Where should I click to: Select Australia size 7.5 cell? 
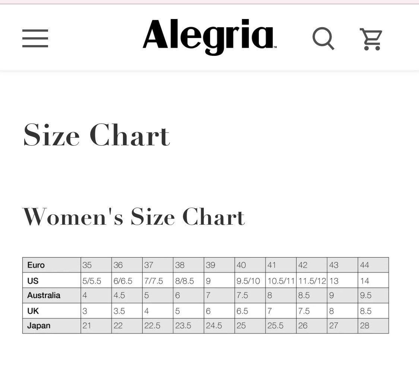250,295
